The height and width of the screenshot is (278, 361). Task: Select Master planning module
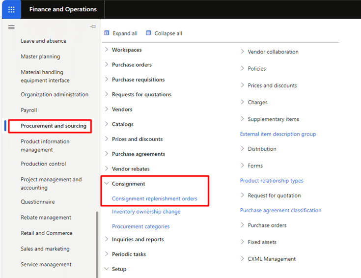(x=40, y=56)
